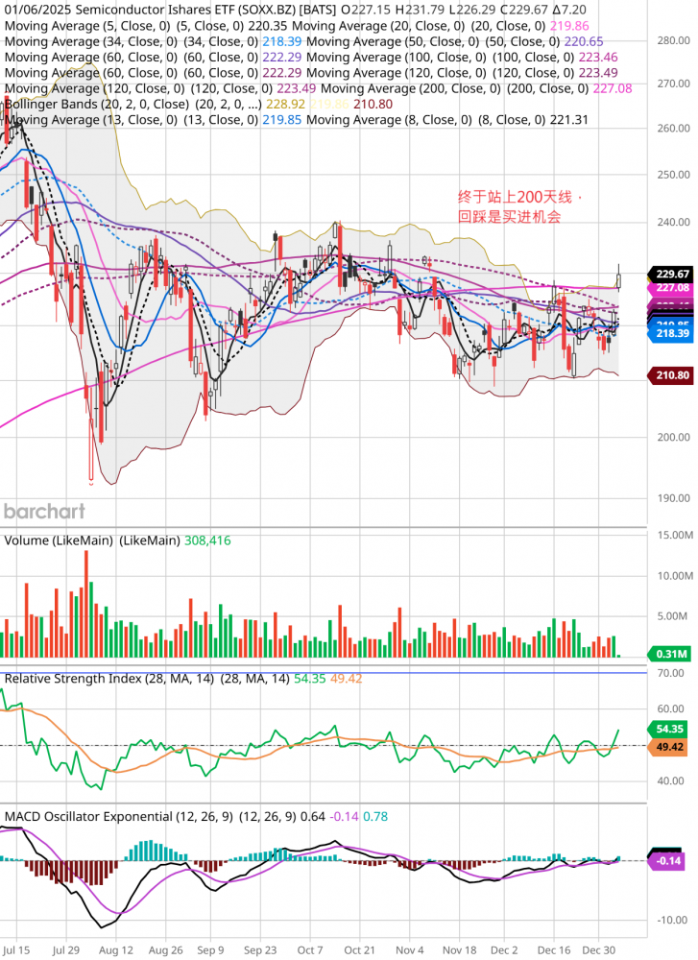The height and width of the screenshot is (960, 698).
Task: Click the green 54.35 RSI tag on axis
Action: point(670,730)
